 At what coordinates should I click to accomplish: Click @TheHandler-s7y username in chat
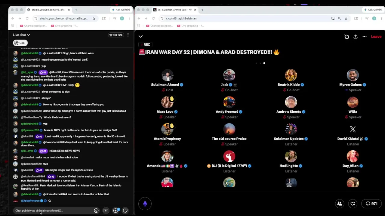tap(31, 117)
